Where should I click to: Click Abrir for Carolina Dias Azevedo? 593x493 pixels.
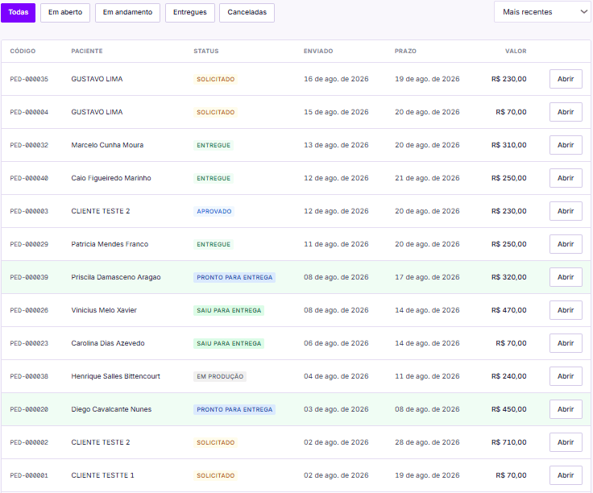click(566, 343)
